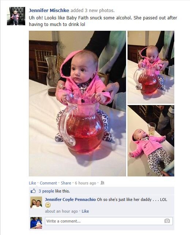Open Jennifer Coyle Pennachio's avatar
This screenshot has height=235, width=190.
[x=36, y=202]
